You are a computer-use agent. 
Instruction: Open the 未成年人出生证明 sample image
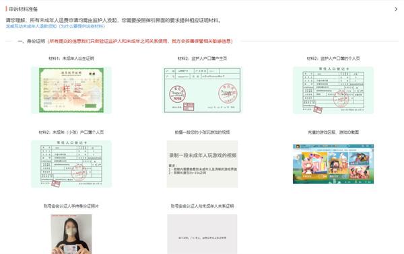71,90
